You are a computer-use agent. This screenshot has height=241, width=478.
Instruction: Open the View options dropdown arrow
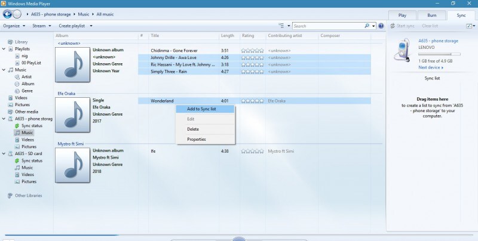pos(289,26)
